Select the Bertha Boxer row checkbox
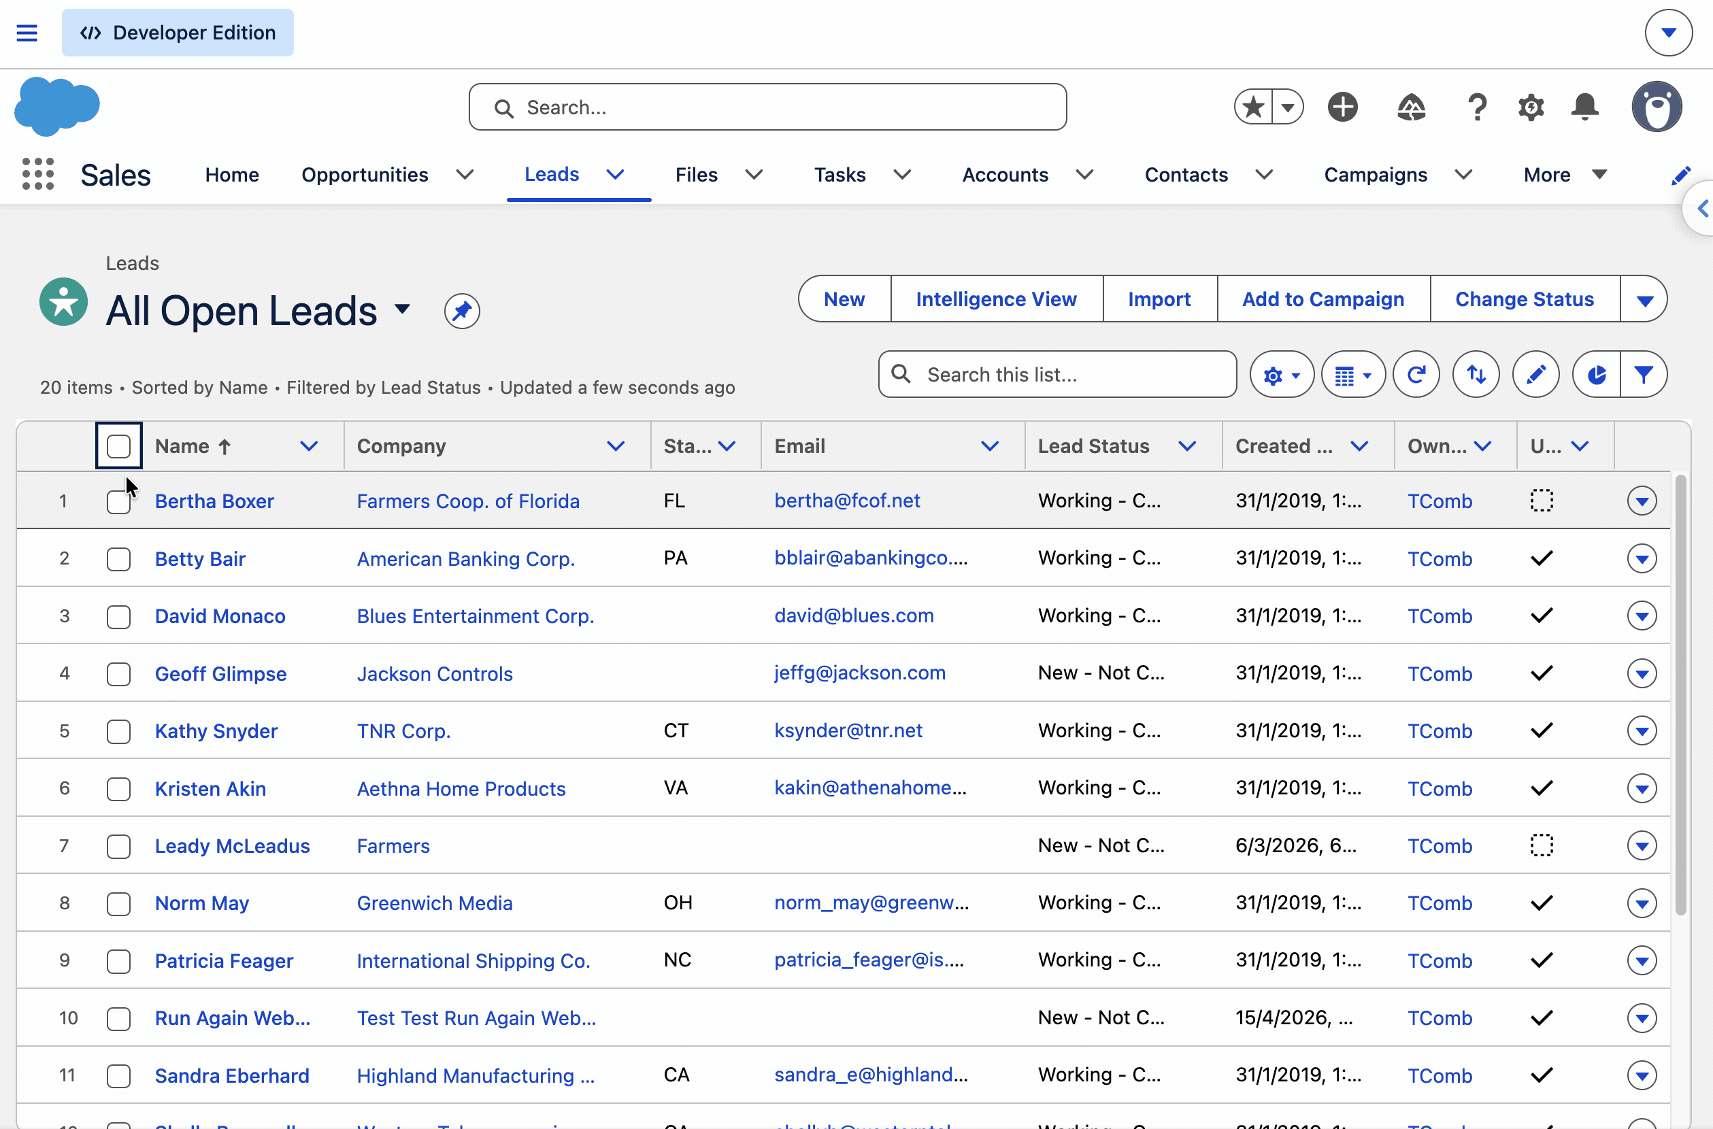The width and height of the screenshot is (1713, 1129). point(119,502)
